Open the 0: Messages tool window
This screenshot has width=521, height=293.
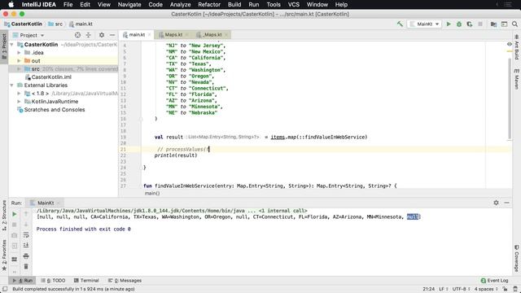coord(125,280)
